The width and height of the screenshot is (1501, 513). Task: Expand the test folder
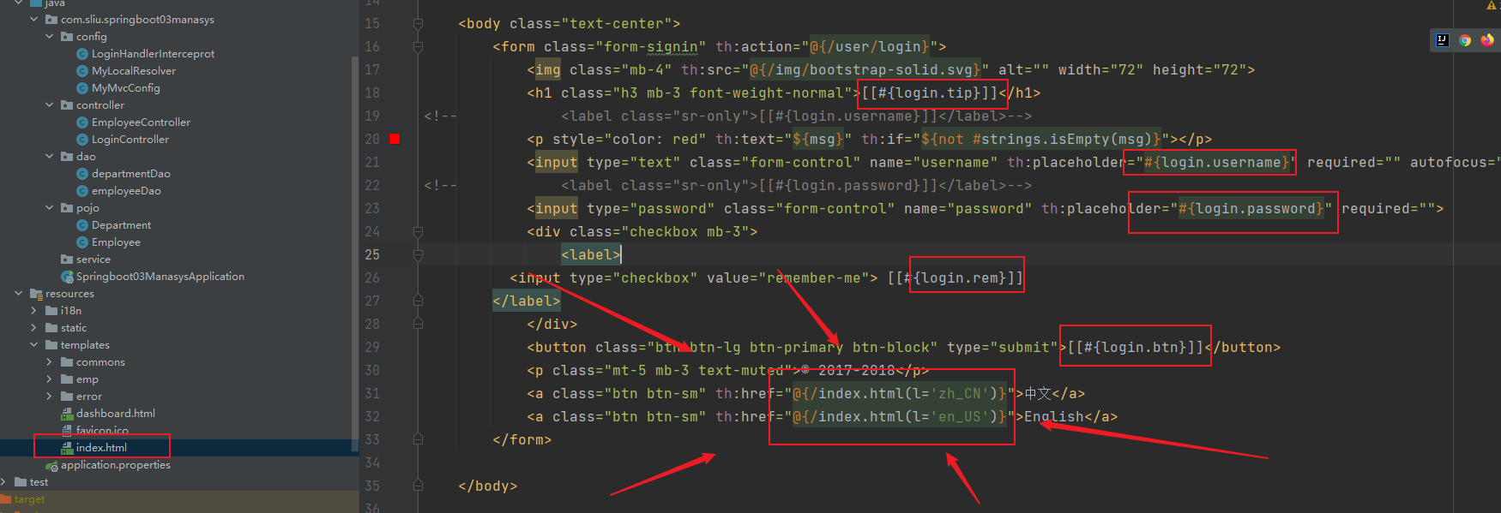pos(3,482)
